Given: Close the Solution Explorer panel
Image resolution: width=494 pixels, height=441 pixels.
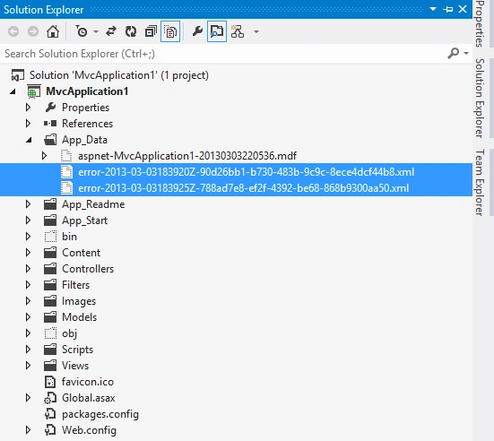Looking at the screenshot, I should tap(463, 9).
